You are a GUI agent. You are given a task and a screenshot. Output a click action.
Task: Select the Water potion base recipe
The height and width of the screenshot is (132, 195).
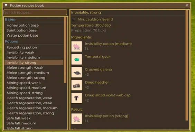coord(34,36)
